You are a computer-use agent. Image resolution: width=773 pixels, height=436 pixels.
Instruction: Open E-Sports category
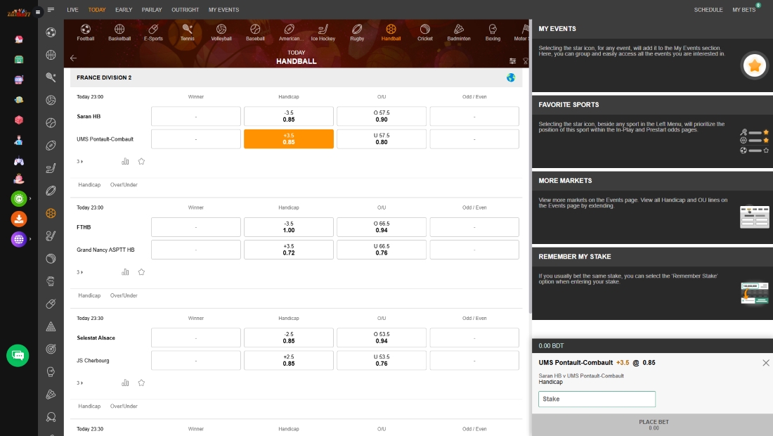[x=153, y=32]
